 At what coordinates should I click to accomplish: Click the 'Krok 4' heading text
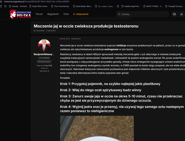point(122,109)
